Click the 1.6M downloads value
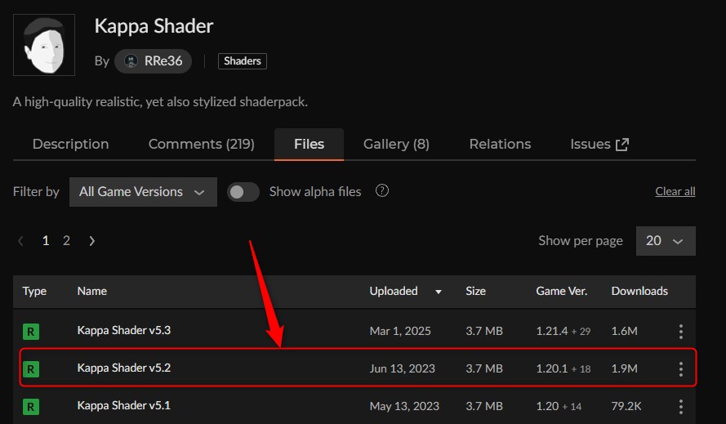This screenshot has width=726, height=424. pos(624,331)
